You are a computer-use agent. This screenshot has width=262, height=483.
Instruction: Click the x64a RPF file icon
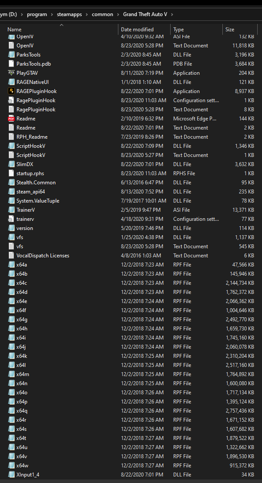click(11, 265)
